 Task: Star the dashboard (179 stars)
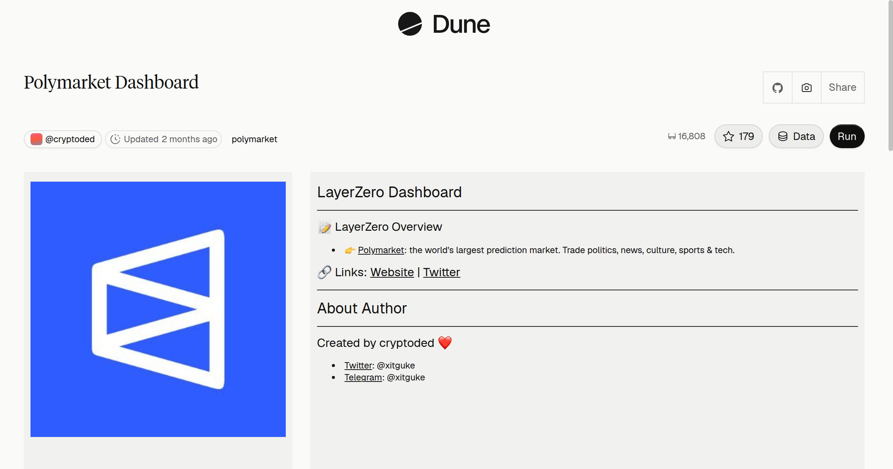click(738, 136)
